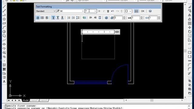The width and height of the screenshot is (194, 109).
Task: Toggle Bold formatting
Action: (99, 11)
